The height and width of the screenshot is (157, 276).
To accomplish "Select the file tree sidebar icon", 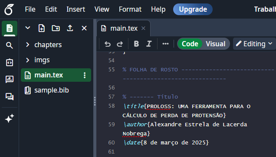I will pyautogui.click(x=10, y=29).
